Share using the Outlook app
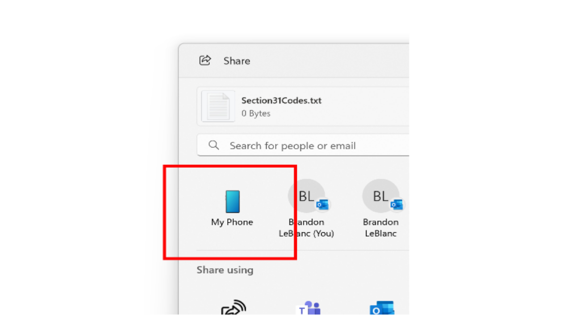This screenshot has width=584, height=328. [381, 309]
